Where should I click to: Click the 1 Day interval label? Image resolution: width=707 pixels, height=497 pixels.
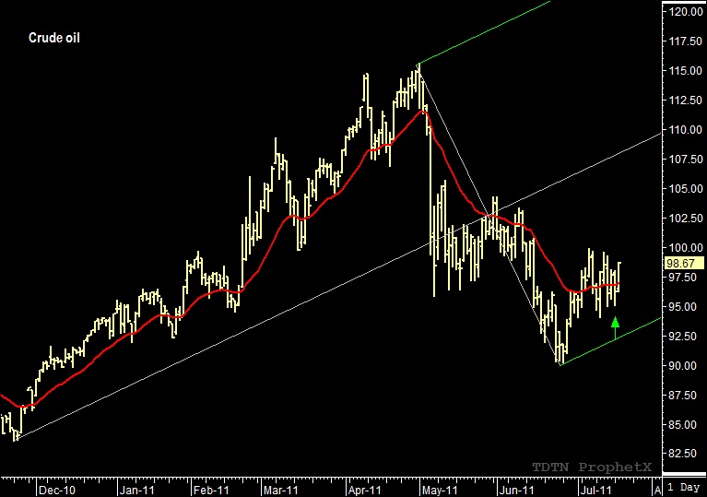684,487
